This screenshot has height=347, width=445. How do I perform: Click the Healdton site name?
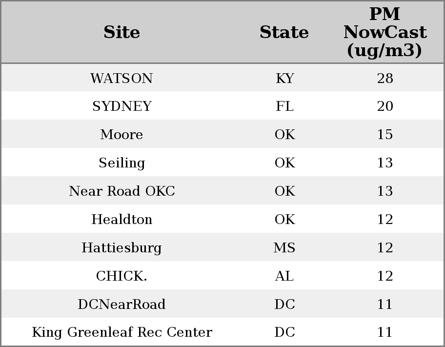tap(121, 220)
